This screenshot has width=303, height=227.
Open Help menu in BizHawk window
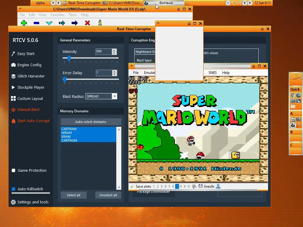226,73
